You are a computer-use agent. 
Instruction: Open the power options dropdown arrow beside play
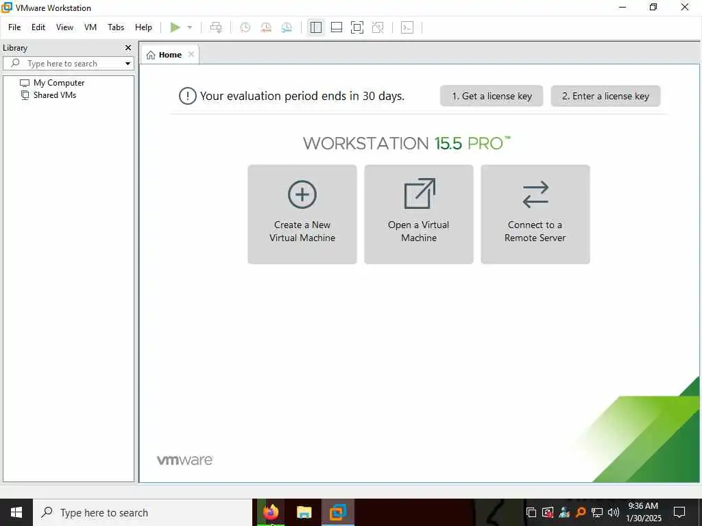point(190,27)
